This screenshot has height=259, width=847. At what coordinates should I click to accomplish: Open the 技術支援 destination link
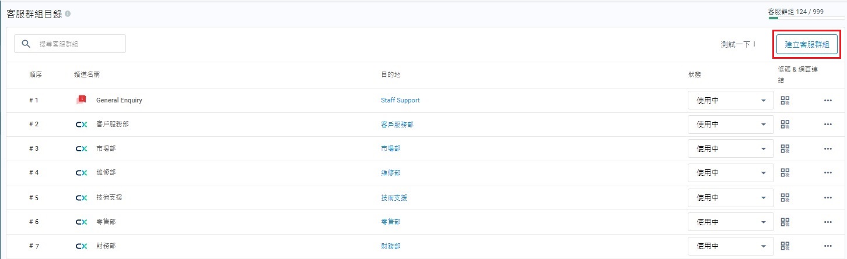tap(394, 198)
